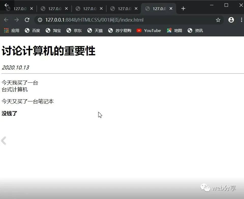
Task: Switch to the third 127.0.0 tab
Action: point(89,9)
